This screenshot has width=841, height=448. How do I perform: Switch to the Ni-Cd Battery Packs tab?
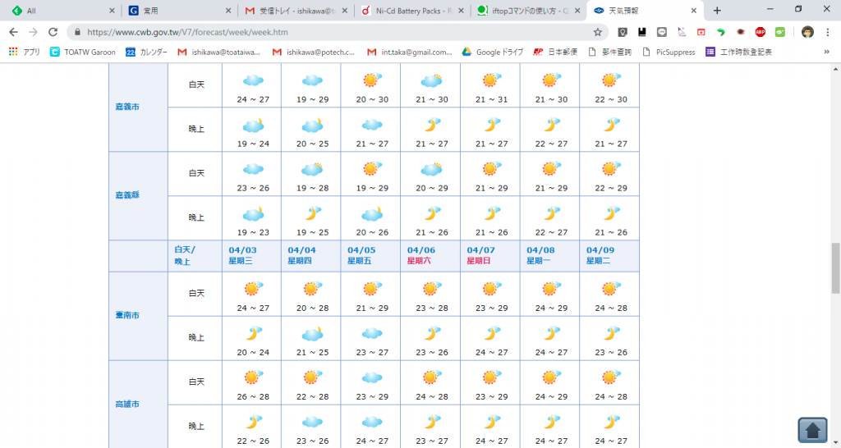click(412, 10)
